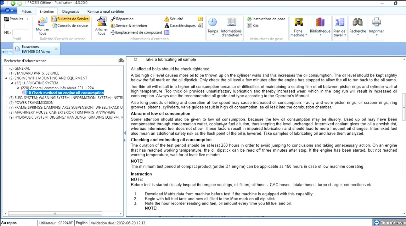The width and height of the screenshot is (406, 226).
Task: Open Emplacement de composant option
Action: pos(136,33)
